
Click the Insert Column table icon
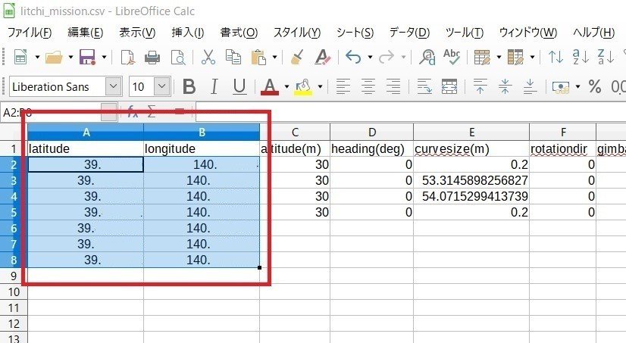(515, 57)
